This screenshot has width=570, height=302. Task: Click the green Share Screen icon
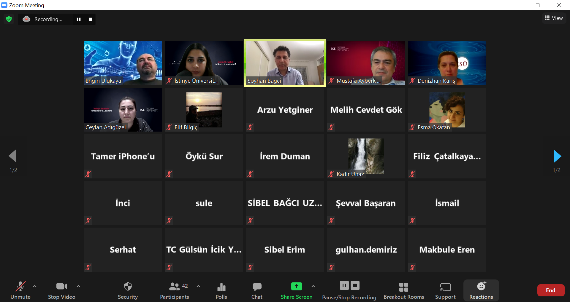coord(296,287)
